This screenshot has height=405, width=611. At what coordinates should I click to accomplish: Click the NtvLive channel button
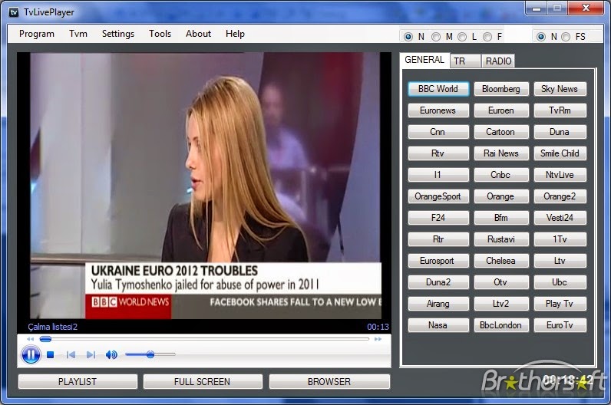point(560,174)
